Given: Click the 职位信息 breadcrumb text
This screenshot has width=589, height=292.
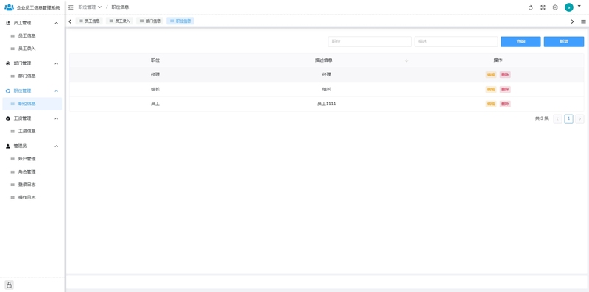Looking at the screenshot, I should (120, 7).
